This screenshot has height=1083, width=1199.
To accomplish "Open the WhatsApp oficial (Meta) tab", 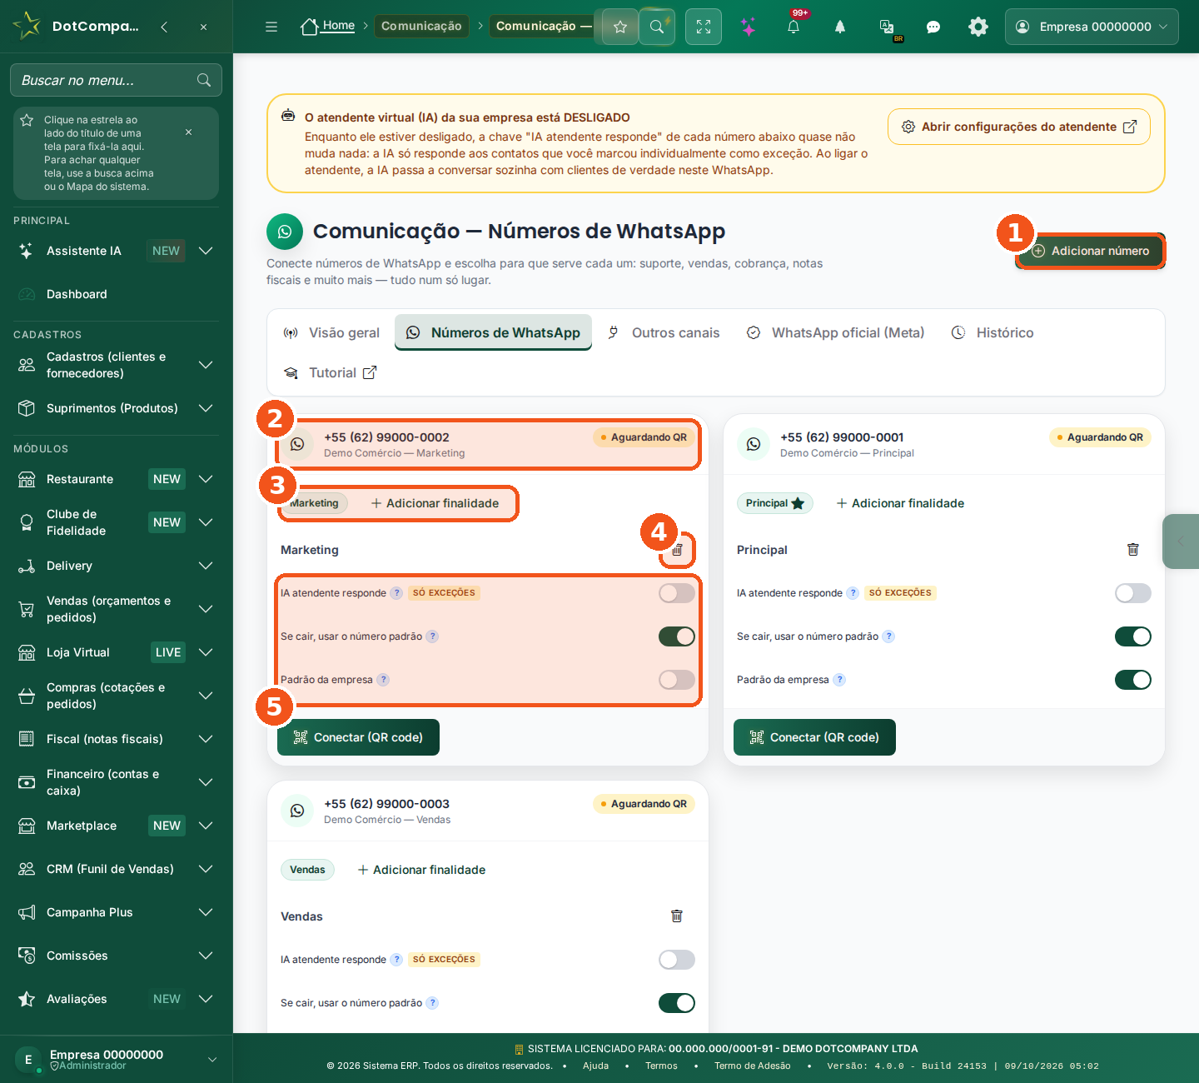I will (835, 333).
